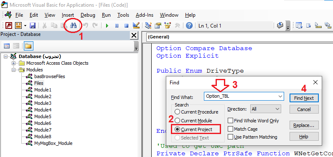Open the Tools menu
Viewport: 333px width, 157px height.
coord(123,15)
